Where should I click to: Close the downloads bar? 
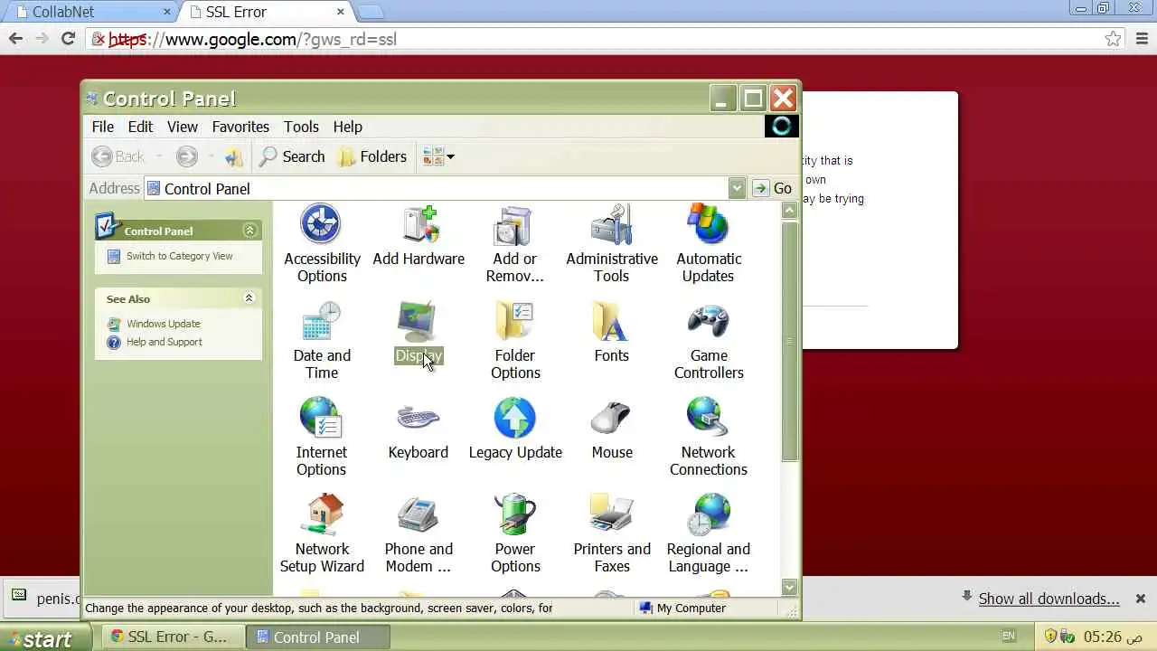point(1140,599)
